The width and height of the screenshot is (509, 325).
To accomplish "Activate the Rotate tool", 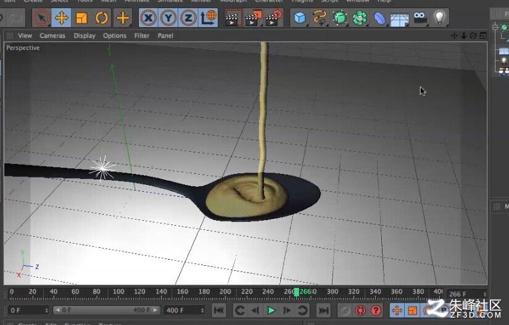I will [101, 18].
